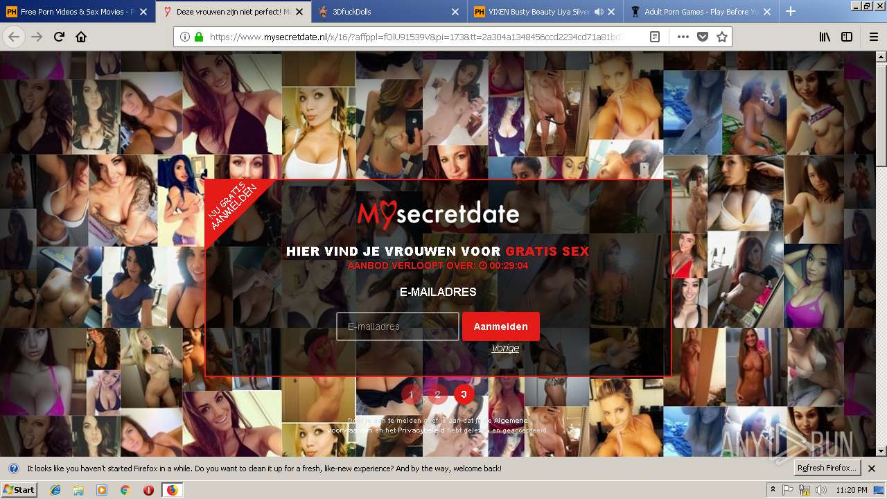Screen dimensions: 887x499
Task: Open the media player taskbar icon
Action: [102, 490]
